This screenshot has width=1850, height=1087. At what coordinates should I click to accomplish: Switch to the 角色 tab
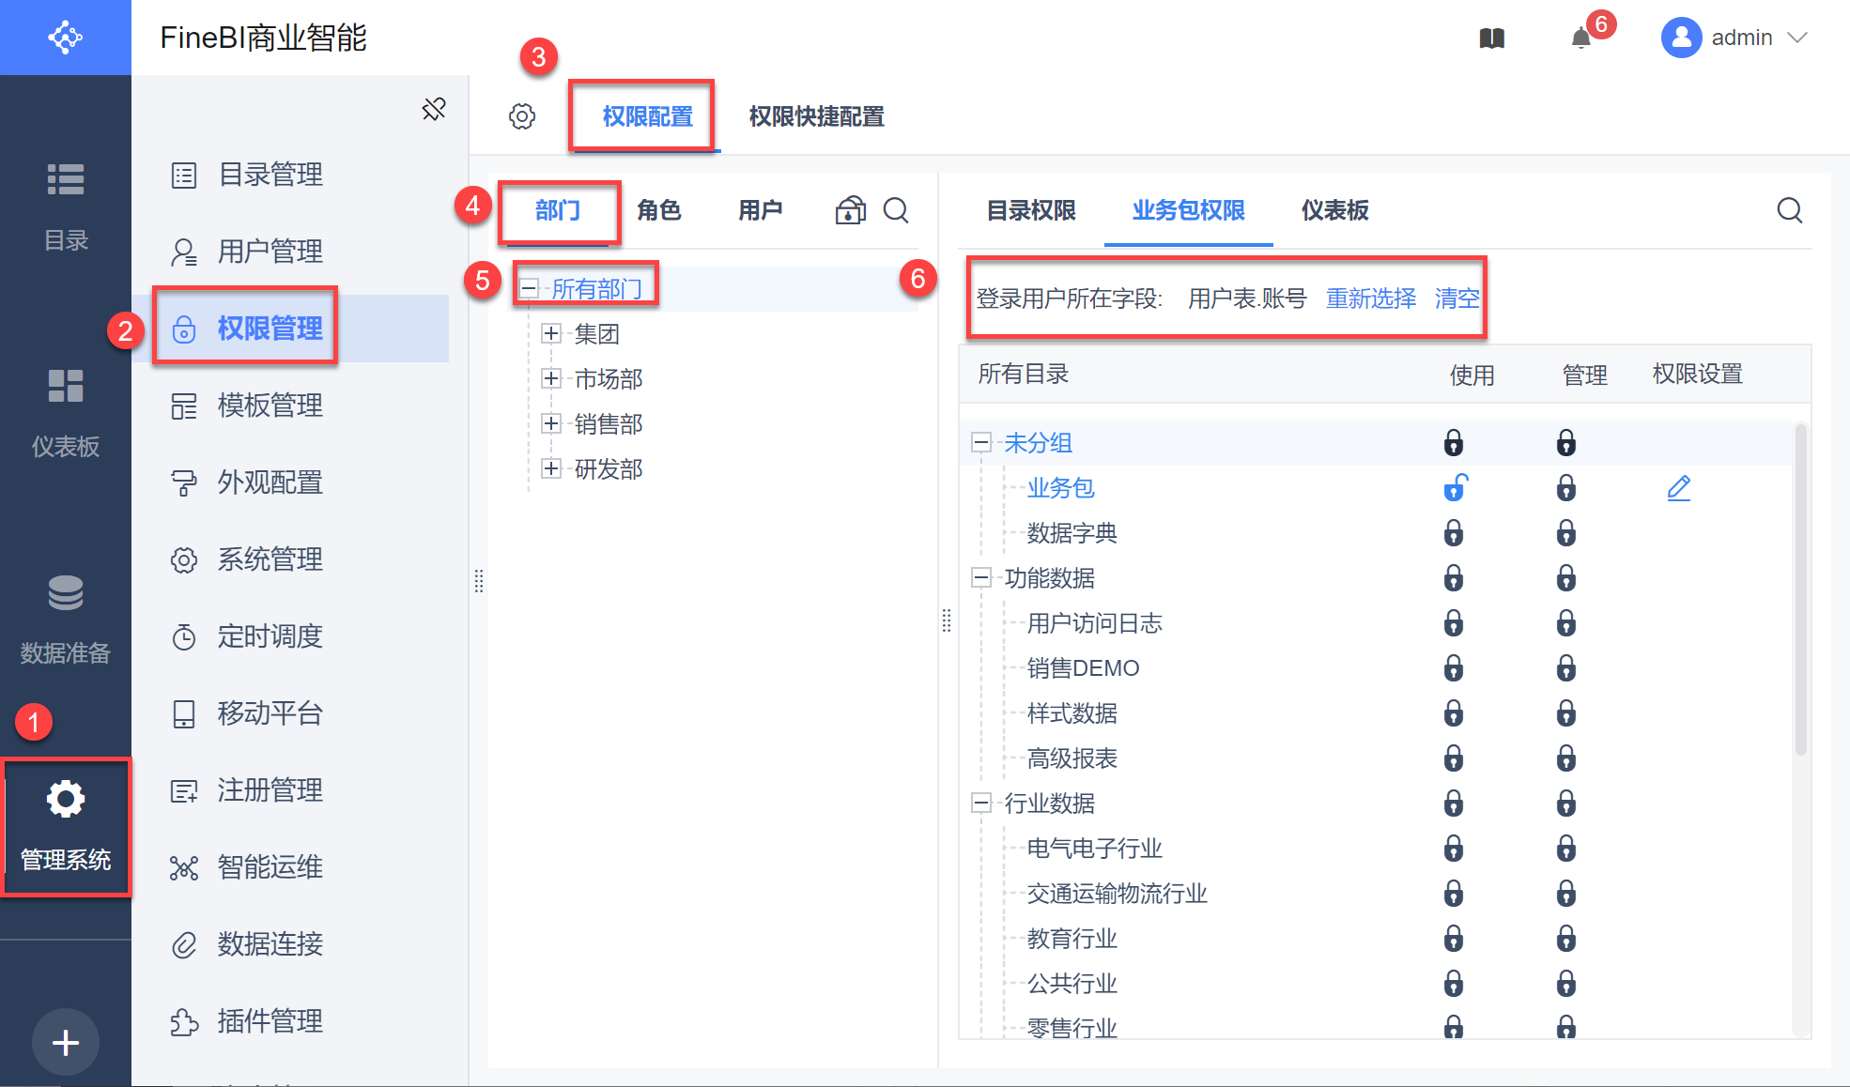point(658,210)
